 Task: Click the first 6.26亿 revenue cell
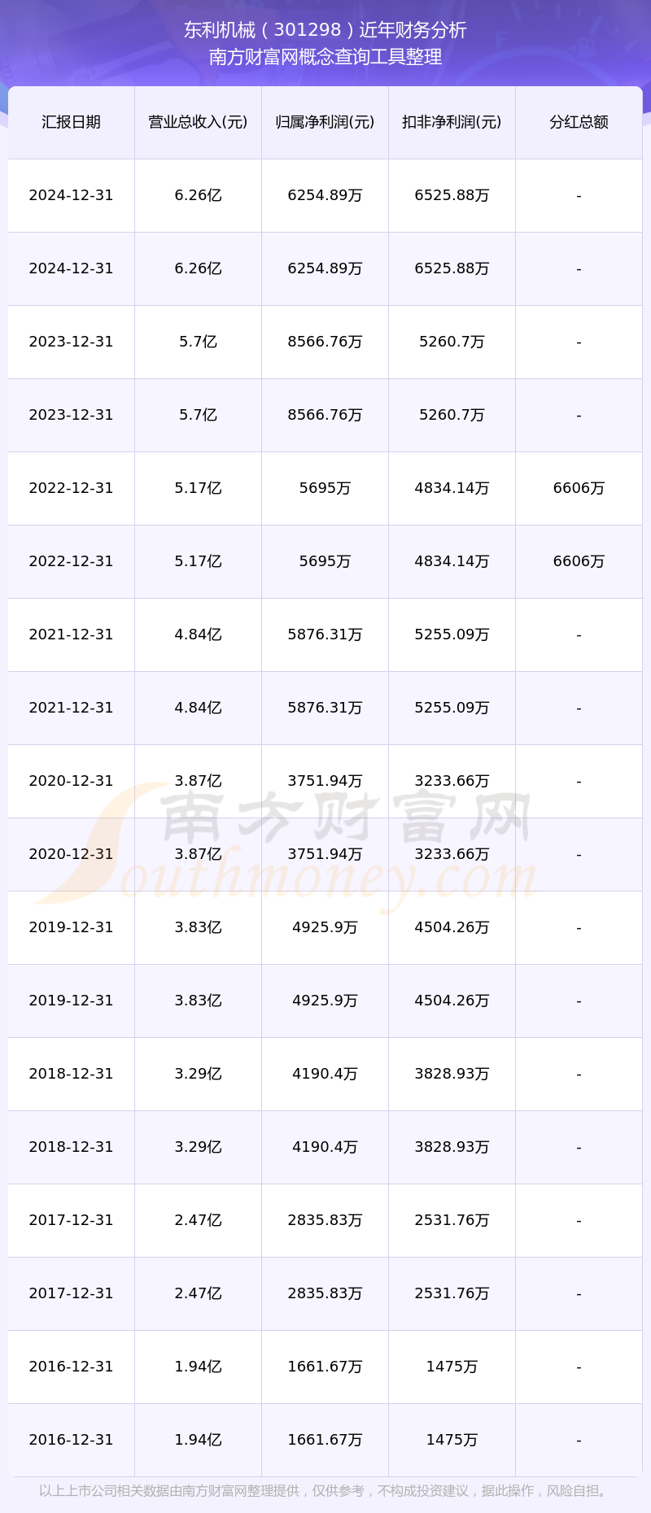[198, 195]
